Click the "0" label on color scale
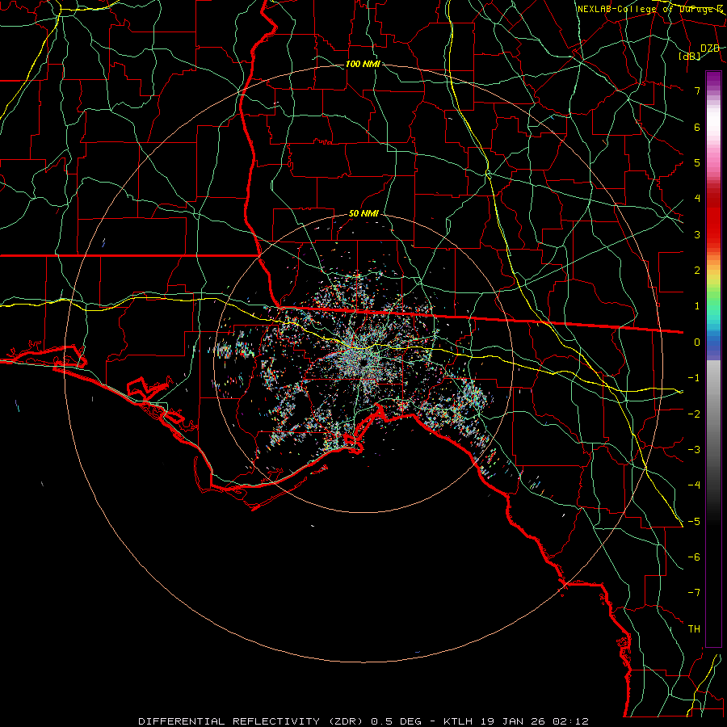The image size is (727, 727). (697, 342)
